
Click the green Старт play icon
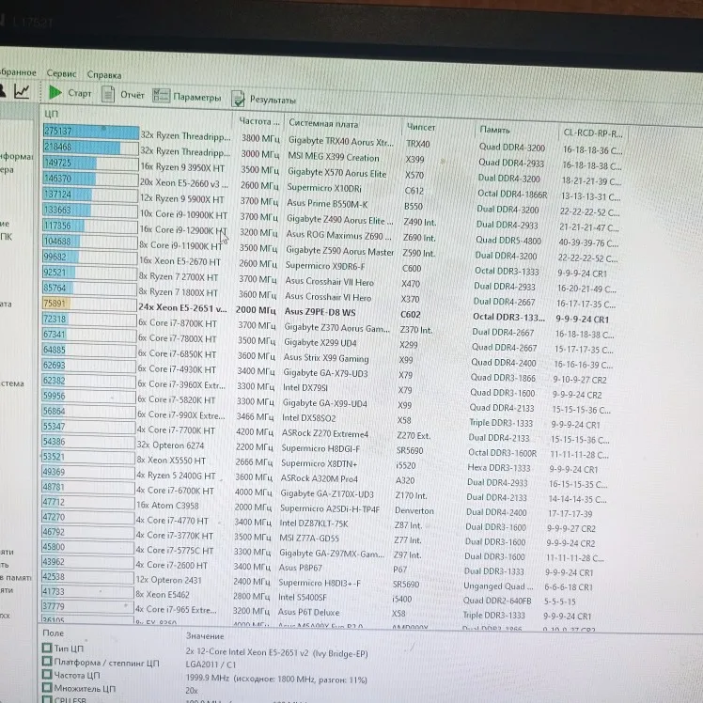tap(55, 92)
